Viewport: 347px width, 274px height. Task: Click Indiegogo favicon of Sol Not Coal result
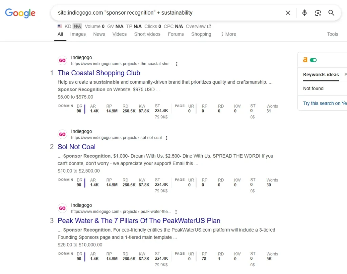pyautogui.click(x=62, y=134)
